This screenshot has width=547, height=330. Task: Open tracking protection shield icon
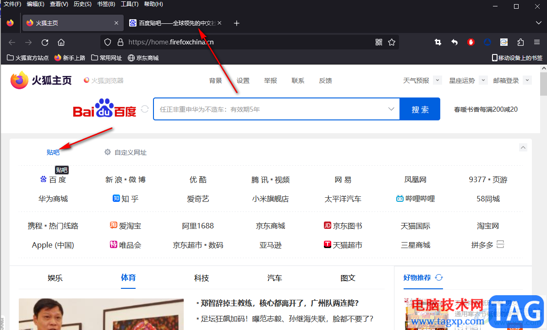(x=108, y=42)
